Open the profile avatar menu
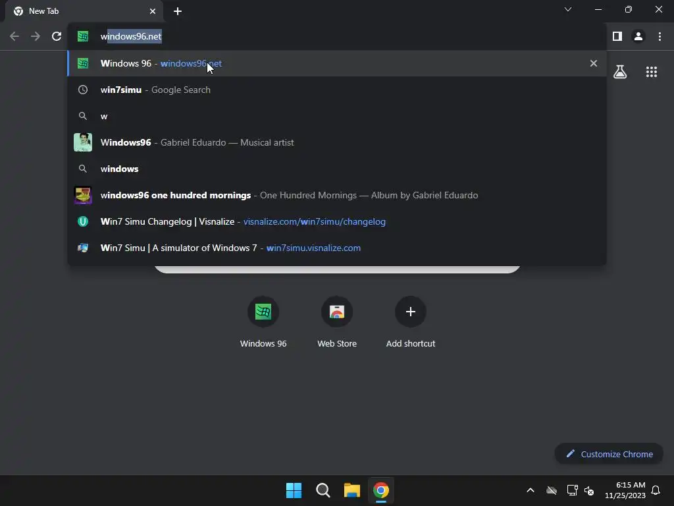The width and height of the screenshot is (674, 506). point(638,37)
